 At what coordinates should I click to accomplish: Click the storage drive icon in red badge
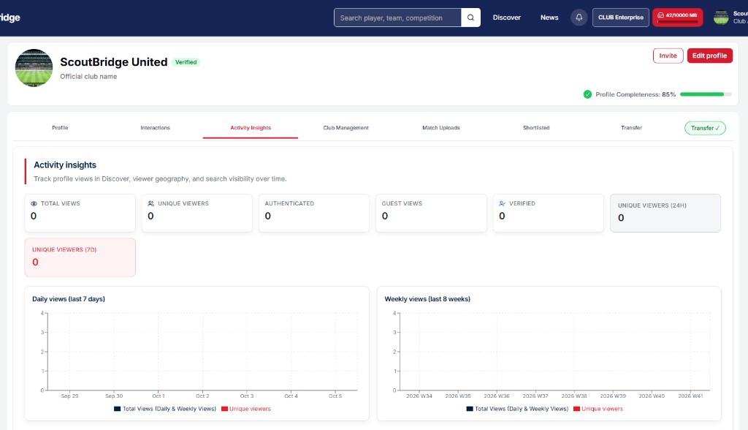pyautogui.click(x=660, y=15)
